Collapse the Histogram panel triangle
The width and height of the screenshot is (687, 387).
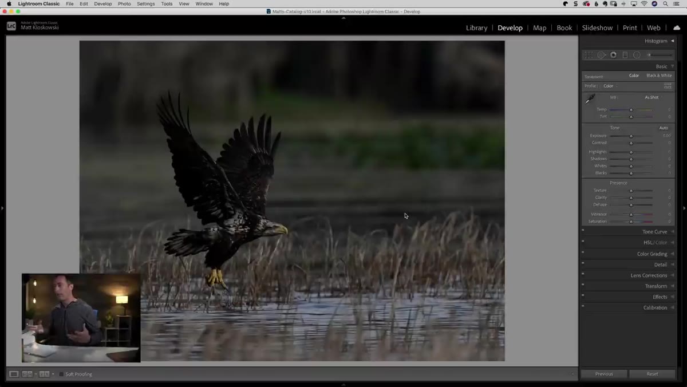pyautogui.click(x=673, y=41)
